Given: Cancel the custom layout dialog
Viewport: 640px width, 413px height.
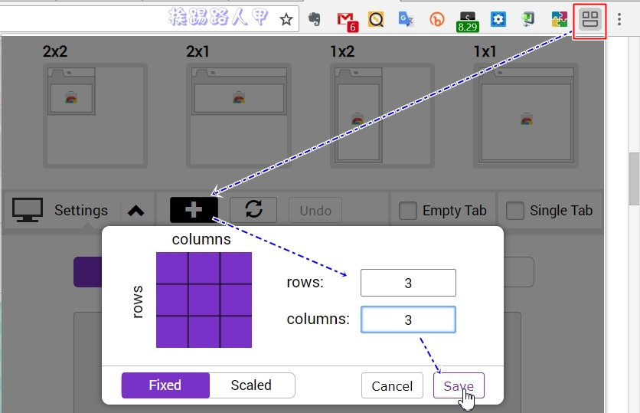Looking at the screenshot, I should (392, 385).
